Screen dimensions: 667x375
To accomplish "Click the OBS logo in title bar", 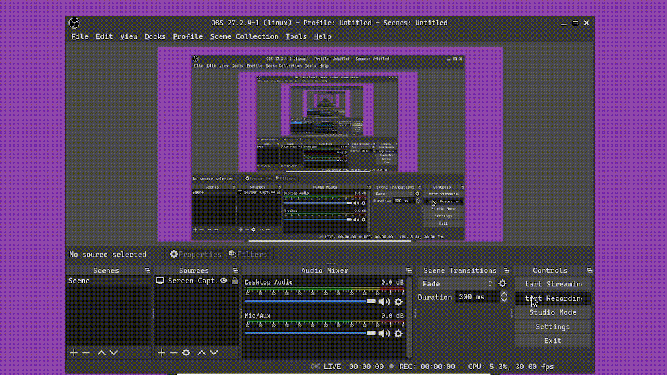I will pos(74,23).
